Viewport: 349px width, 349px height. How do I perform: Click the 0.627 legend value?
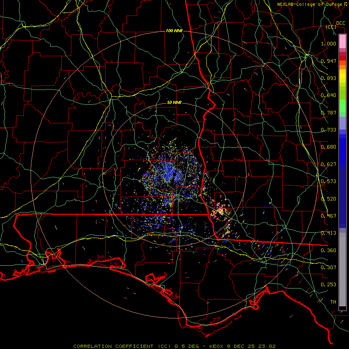[x=328, y=164]
